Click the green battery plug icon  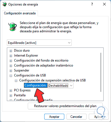12,26
